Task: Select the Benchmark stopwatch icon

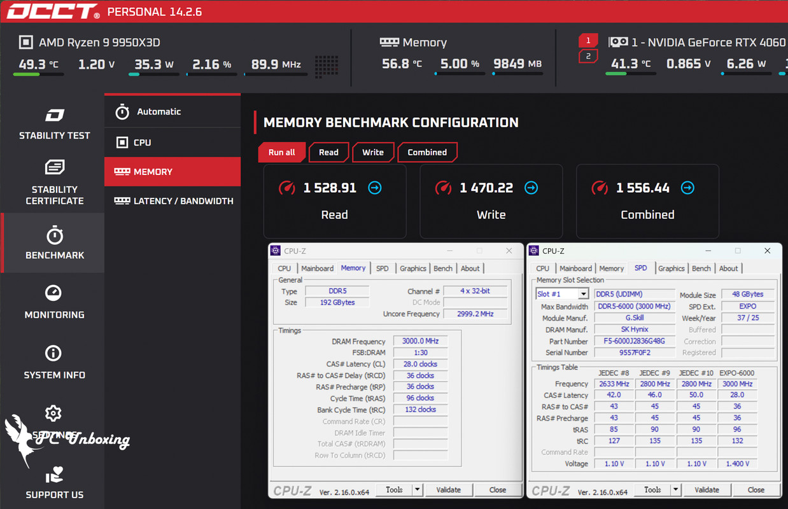Action: click(x=55, y=235)
